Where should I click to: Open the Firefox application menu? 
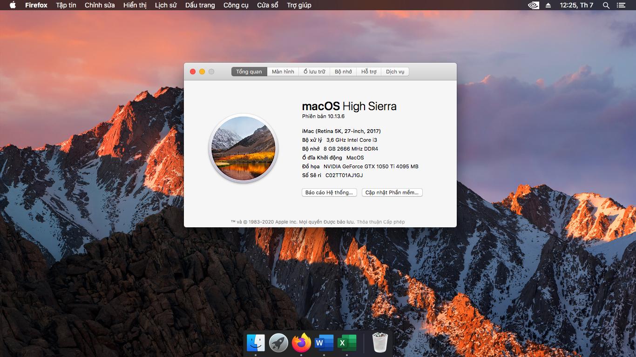tap(36, 5)
